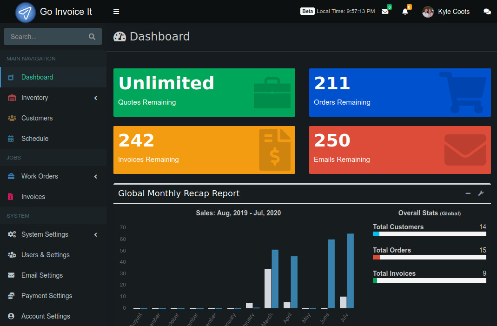Open the chat bubbles icon

[487, 12]
